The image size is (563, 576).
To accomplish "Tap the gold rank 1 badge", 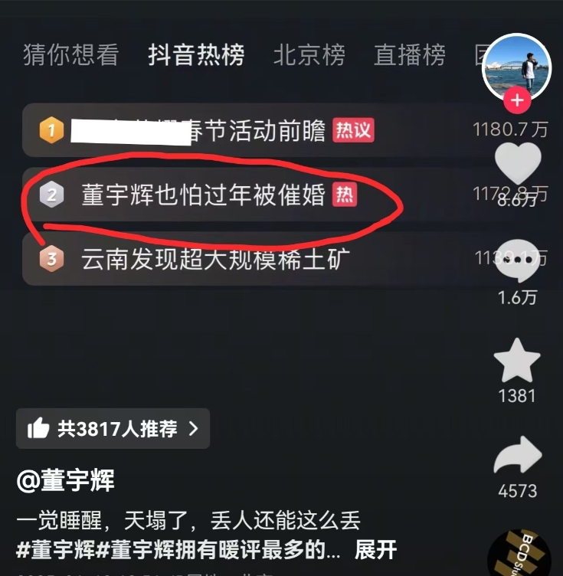I will pyautogui.click(x=51, y=129).
